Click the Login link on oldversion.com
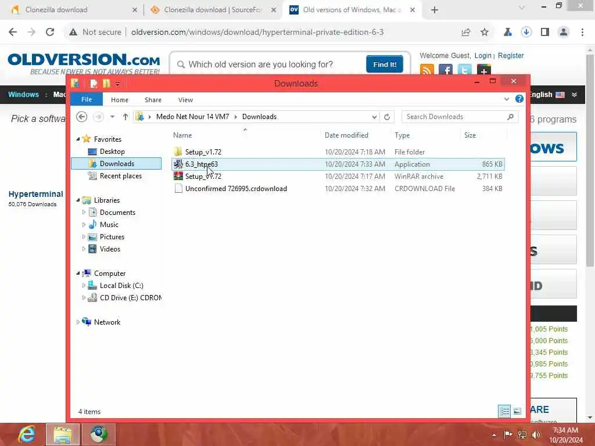The width and height of the screenshot is (595, 446). [x=483, y=55]
